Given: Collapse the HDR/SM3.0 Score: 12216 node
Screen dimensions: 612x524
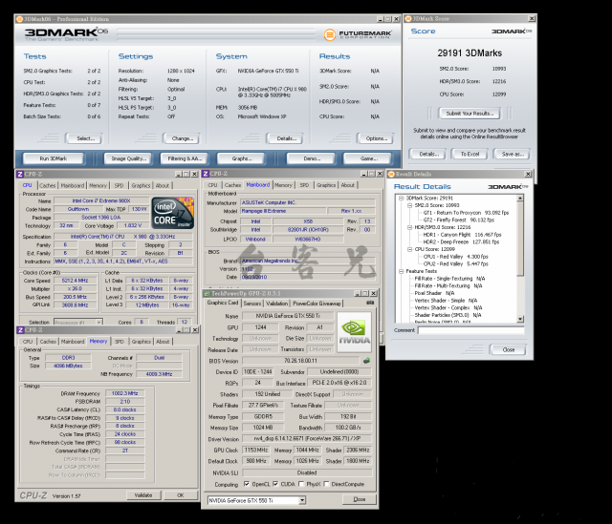Looking at the screenshot, I should pyautogui.click(x=409, y=227).
